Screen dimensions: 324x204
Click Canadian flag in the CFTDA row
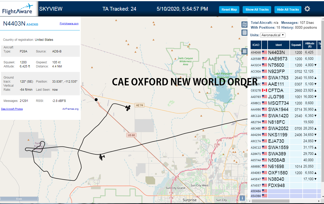click(x=265, y=90)
